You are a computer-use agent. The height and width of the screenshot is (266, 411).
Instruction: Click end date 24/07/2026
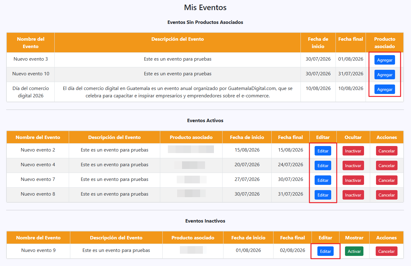[290, 165]
